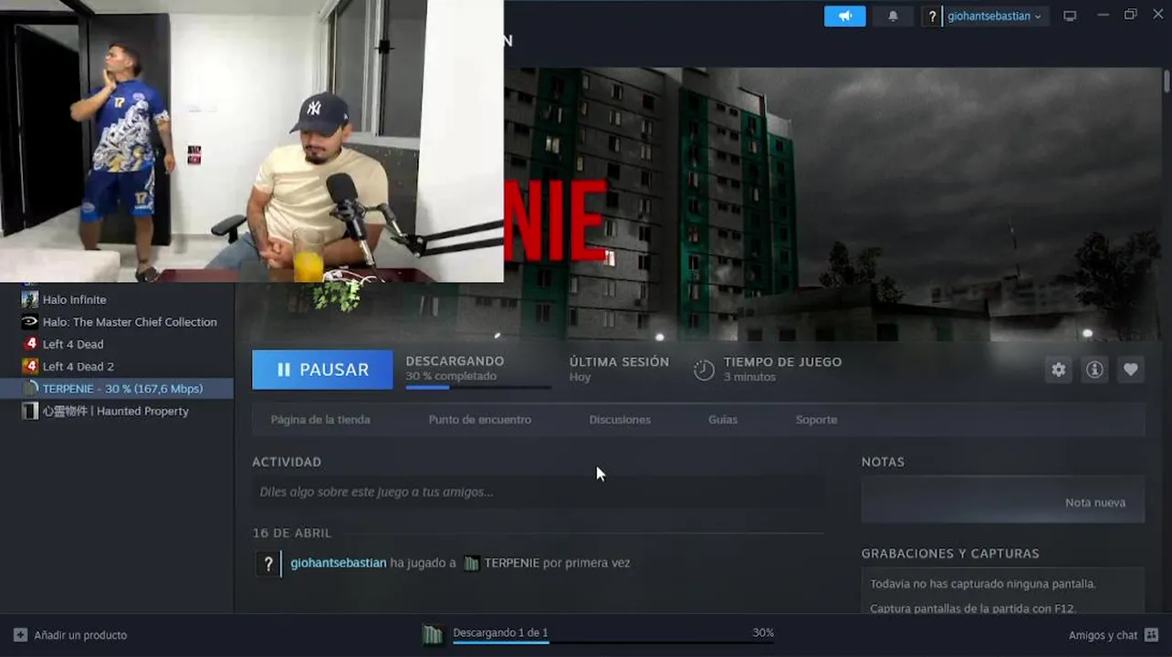Image resolution: width=1172 pixels, height=657 pixels.
Task: Click the 30% label in the bottom bar
Action: point(763,632)
